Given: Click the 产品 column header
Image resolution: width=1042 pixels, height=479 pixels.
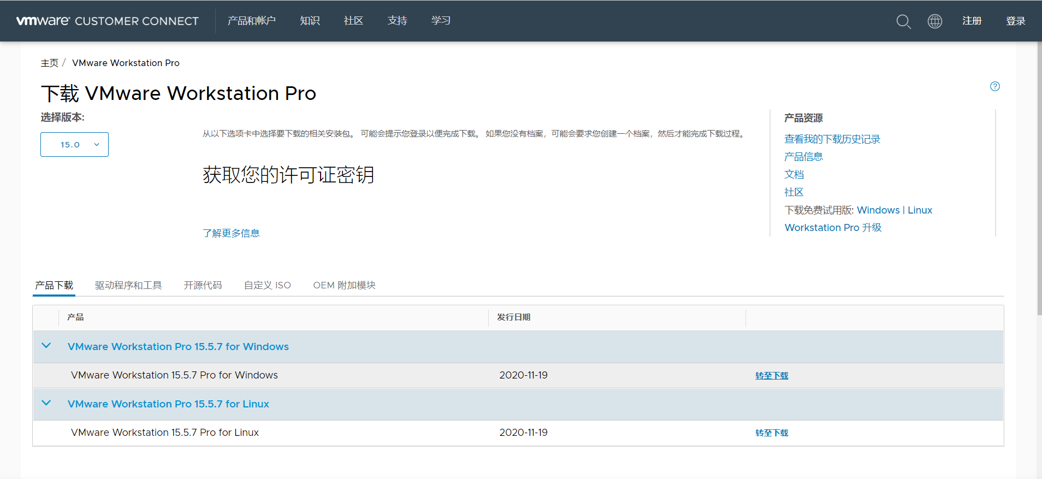Looking at the screenshot, I should tap(75, 317).
